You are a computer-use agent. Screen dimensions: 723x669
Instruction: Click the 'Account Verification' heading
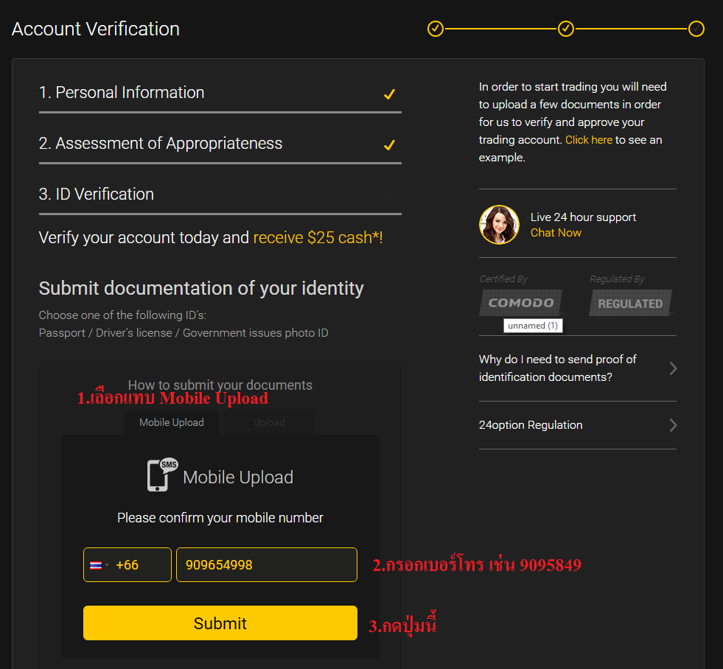tap(96, 29)
